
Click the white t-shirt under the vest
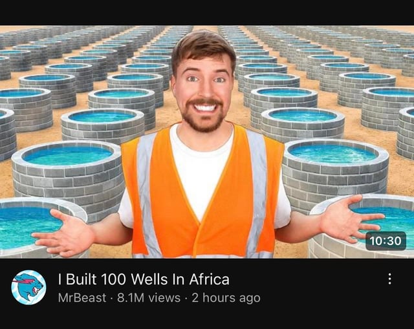coord(202,169)
